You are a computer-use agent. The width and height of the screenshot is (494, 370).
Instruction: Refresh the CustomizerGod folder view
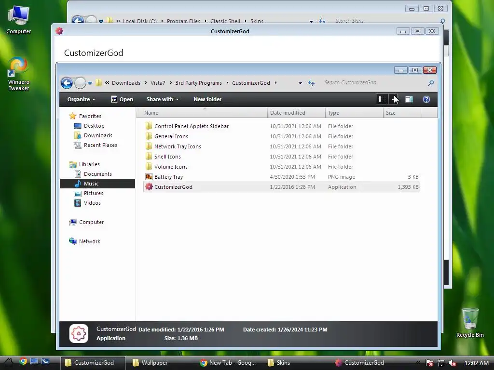click(x=311, y=83)
